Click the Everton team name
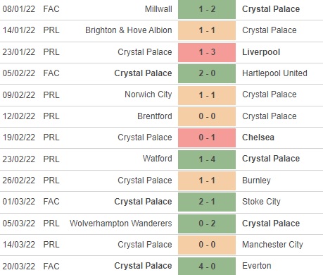Screen dimensions: 323x275 257,266
